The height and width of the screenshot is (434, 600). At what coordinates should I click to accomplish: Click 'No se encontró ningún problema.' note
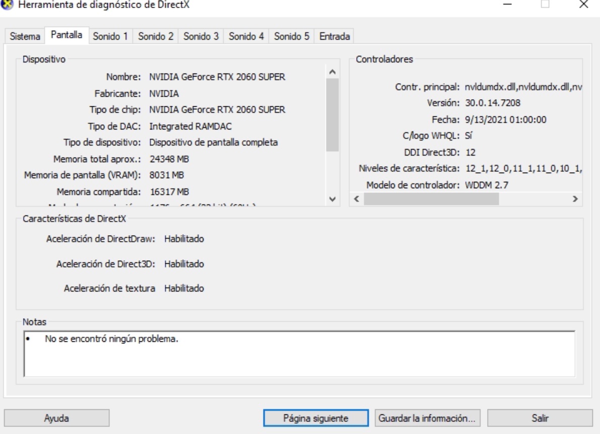point(111,339)
